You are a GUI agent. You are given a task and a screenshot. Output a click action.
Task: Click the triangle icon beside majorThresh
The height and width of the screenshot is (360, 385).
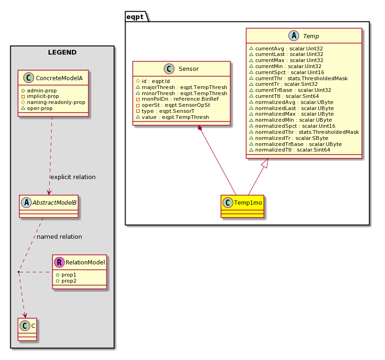138,87
